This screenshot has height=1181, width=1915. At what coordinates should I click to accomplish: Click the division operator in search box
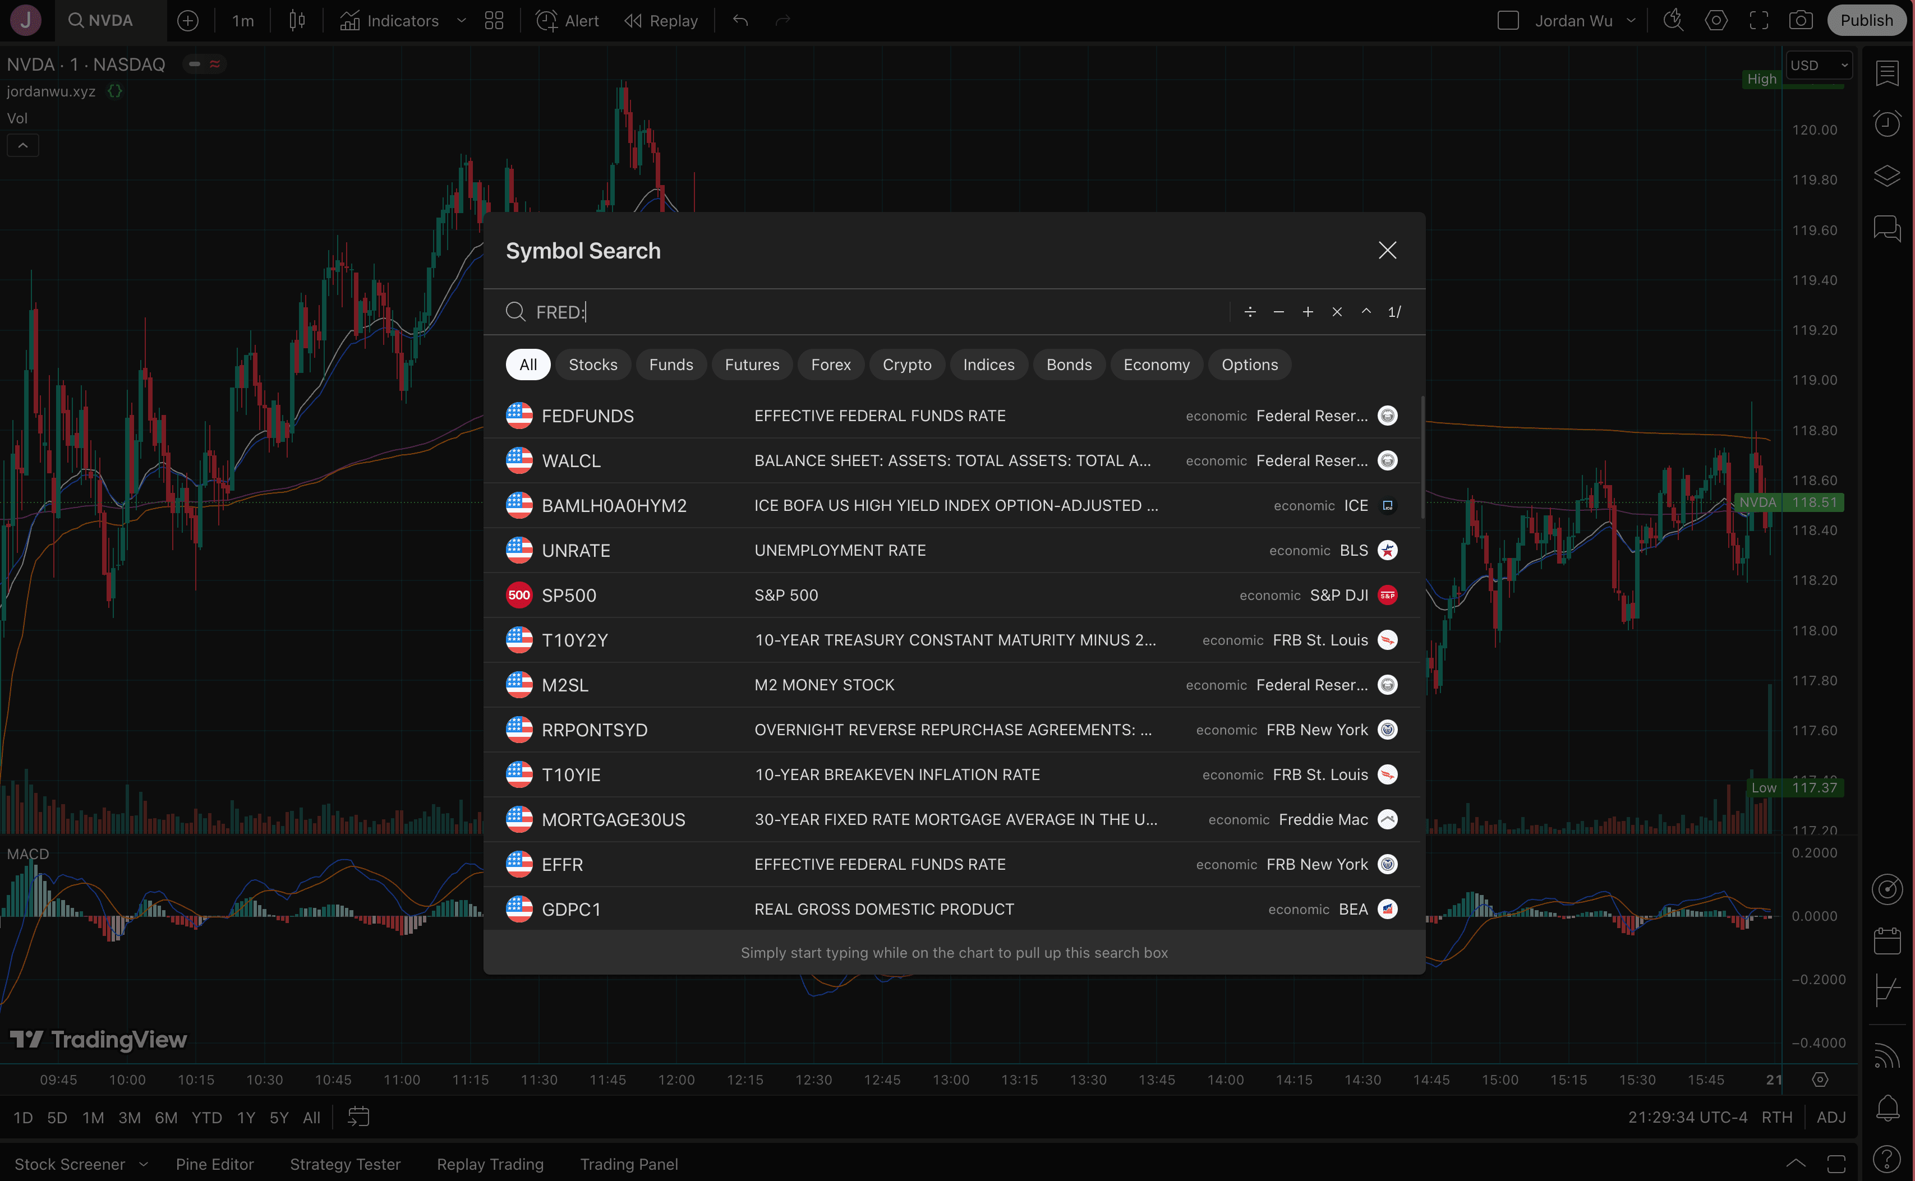[x=1249, y=312]
